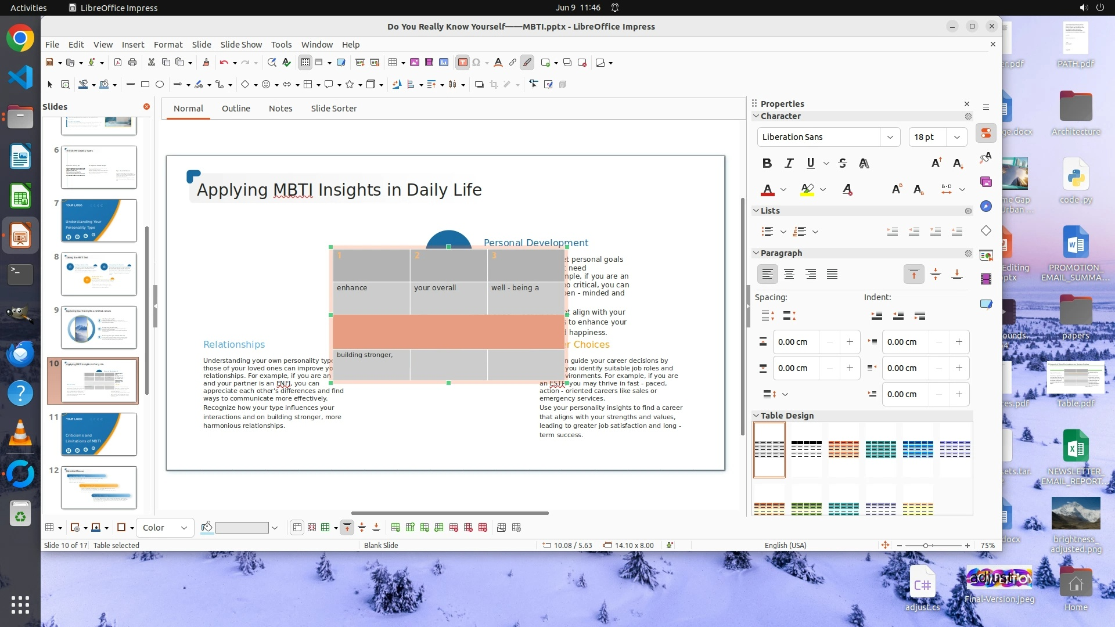Open the Gallery sidebar deck icon
1115x627 pixels.
coord(986,182)
